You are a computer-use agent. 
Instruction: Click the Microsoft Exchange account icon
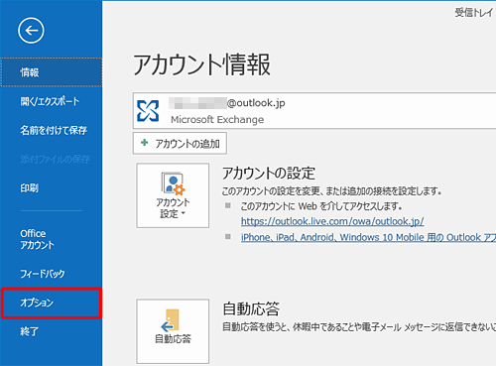pyautogui.click(x=148, y=111)
